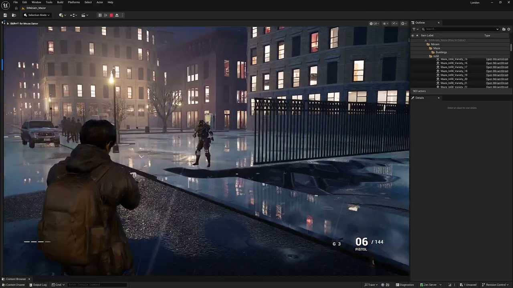Open the viewport performance gauge dropdown
This screenshot has width=513, height=288.
click(x=395, y=24)
